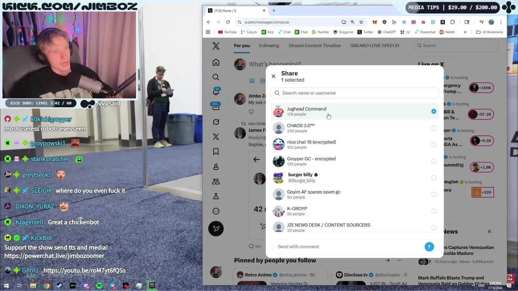The width and height of the screenshot is (518, 291).
Task: Open three-dot options in Pinned section
Action: tap(399, 260)
